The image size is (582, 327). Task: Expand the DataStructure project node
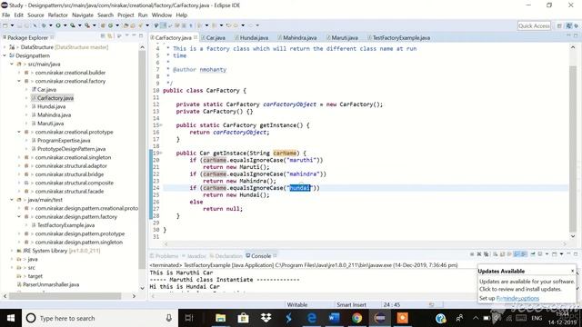5,47
